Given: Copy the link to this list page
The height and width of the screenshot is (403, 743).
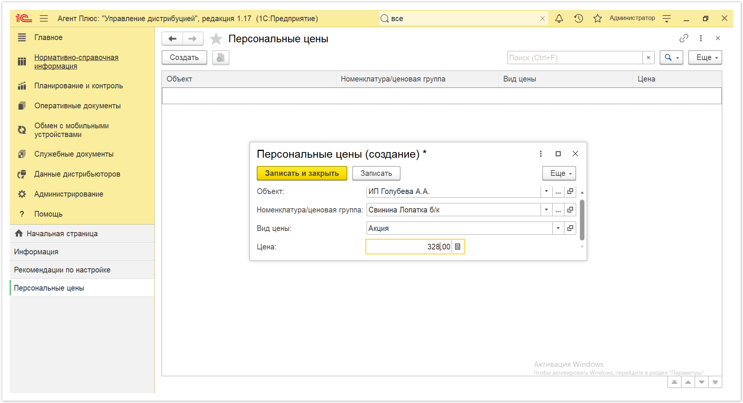Looking at the screenshot, I should click(684, 38).
